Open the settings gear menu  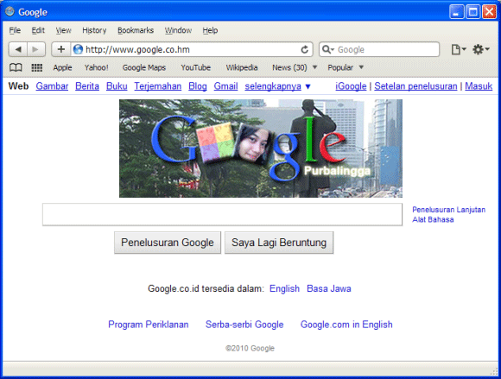click(x=480, y=49)
